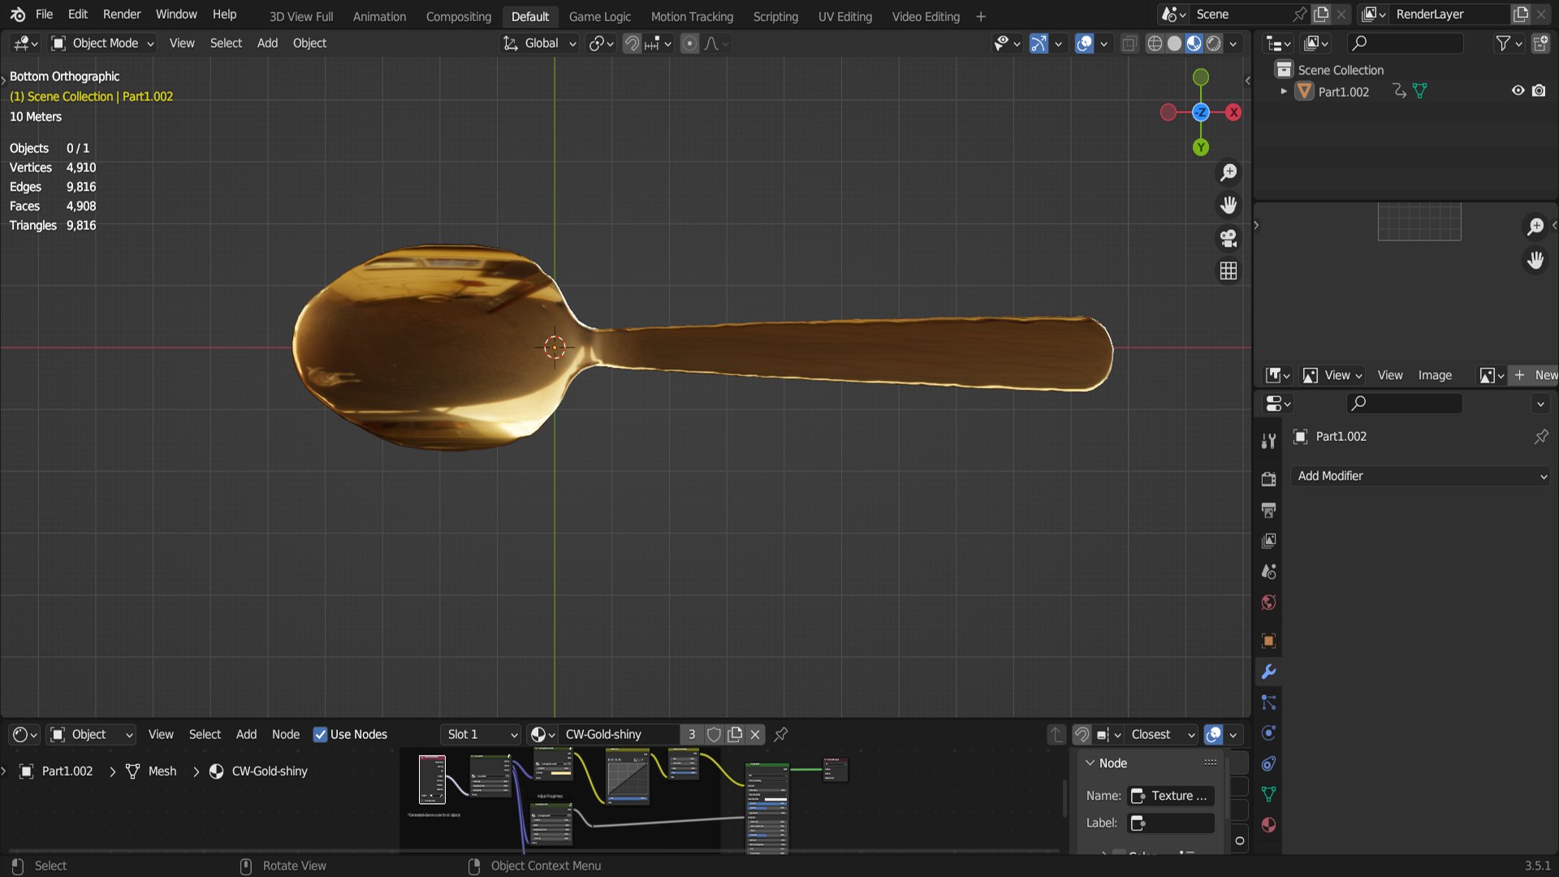This screenshot has height=877, width=1559.
Task: Open the Add Modifier dropdown
Action: (x=1421, y=476)
